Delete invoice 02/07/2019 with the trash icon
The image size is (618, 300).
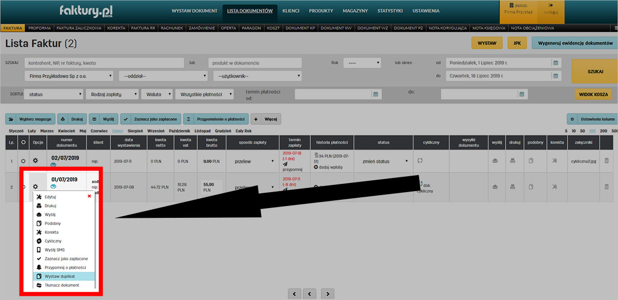(x=606, y=161)
